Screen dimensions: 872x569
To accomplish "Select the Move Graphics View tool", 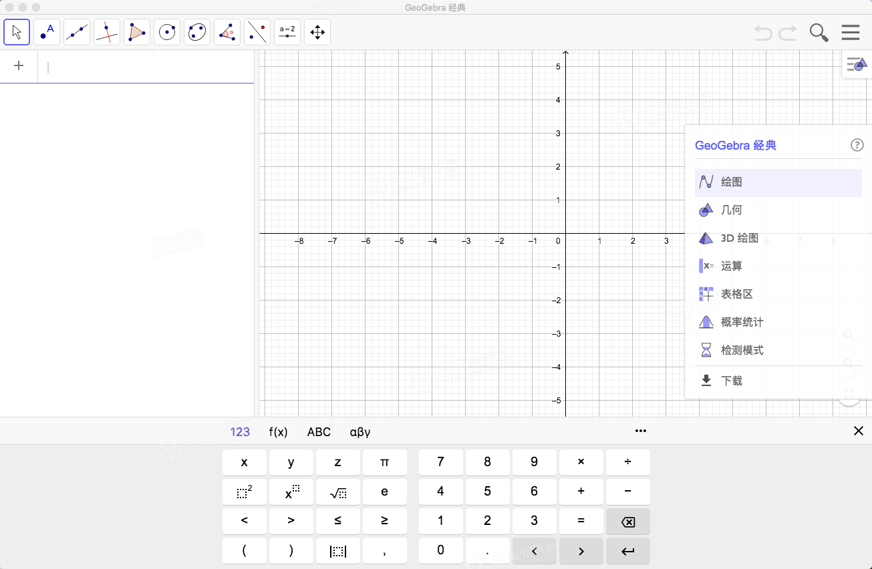I will point(317,32).
